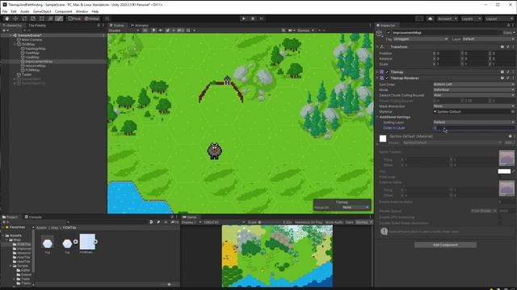Collapse the GridMap tree item

point(15,44)
